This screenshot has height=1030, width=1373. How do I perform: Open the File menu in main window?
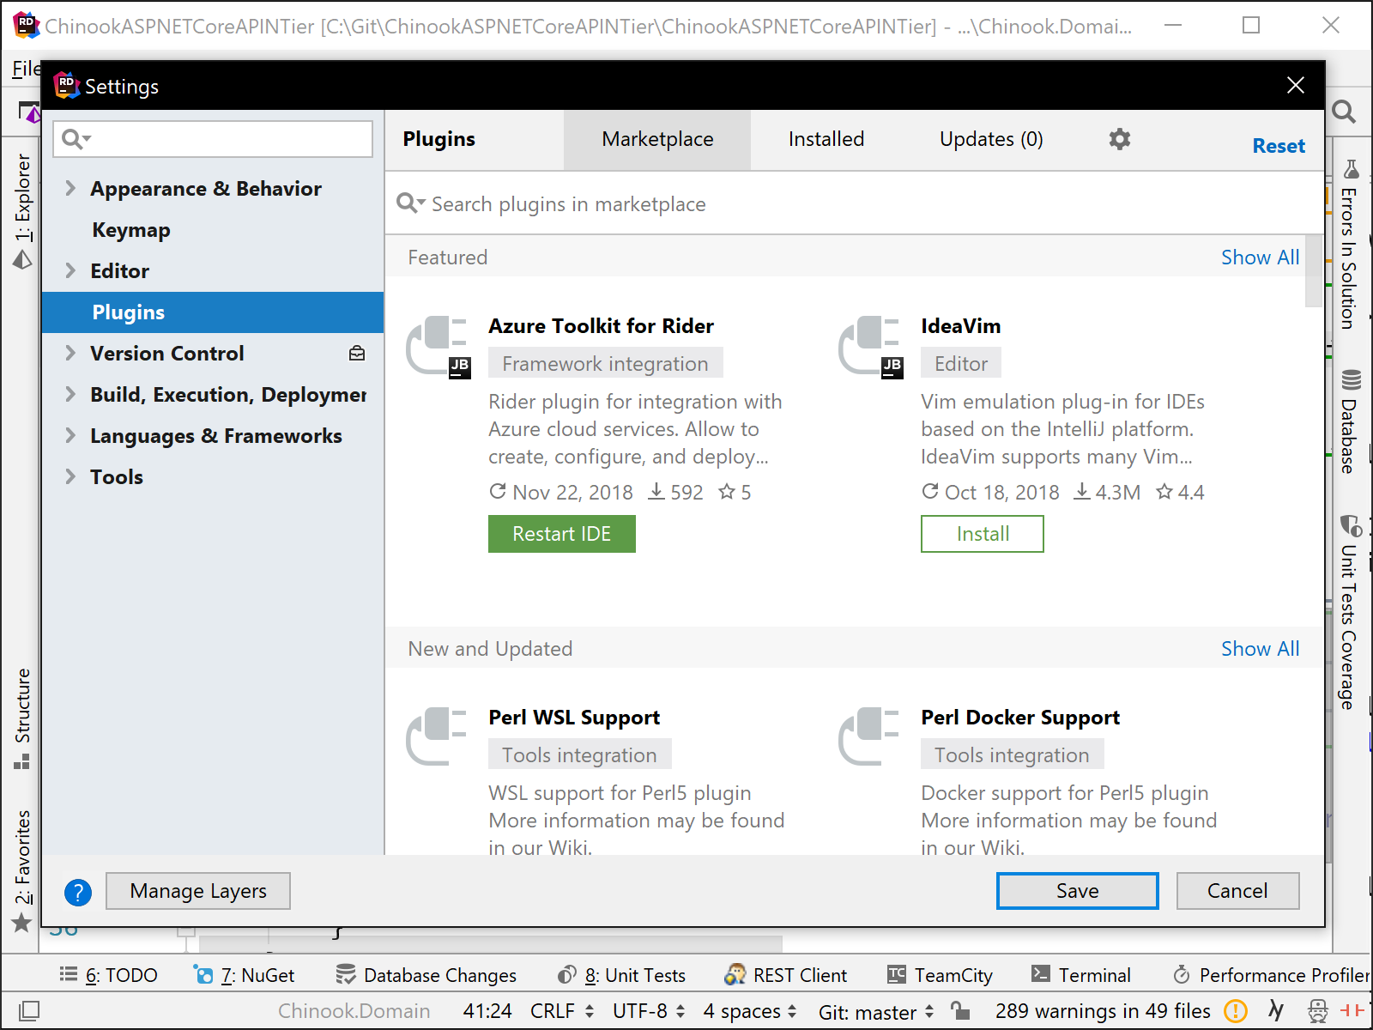click(x=26, y=69)
